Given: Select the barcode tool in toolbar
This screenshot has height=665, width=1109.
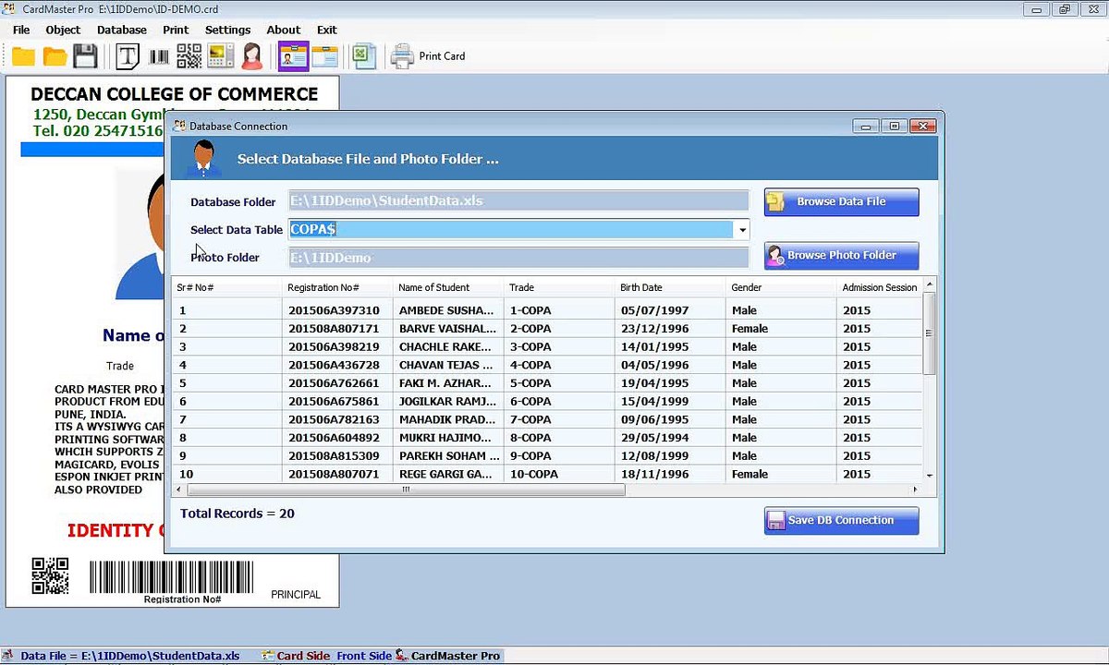Looking at the screenshot, I should [159, 56].
